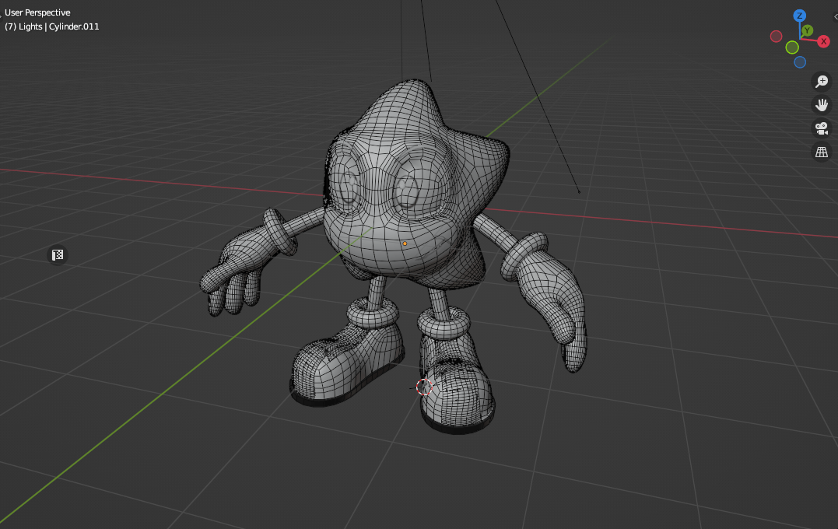Click the 3D cursor near the shoes

point(423,387)
